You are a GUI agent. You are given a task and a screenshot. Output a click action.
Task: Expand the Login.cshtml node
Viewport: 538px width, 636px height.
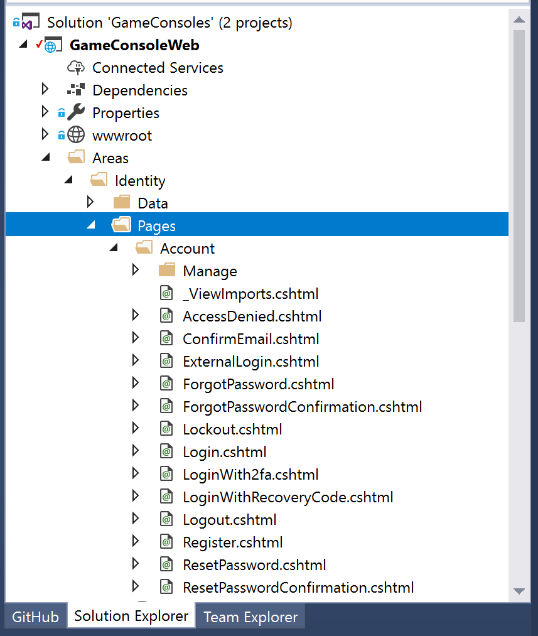tap(136, 451)
